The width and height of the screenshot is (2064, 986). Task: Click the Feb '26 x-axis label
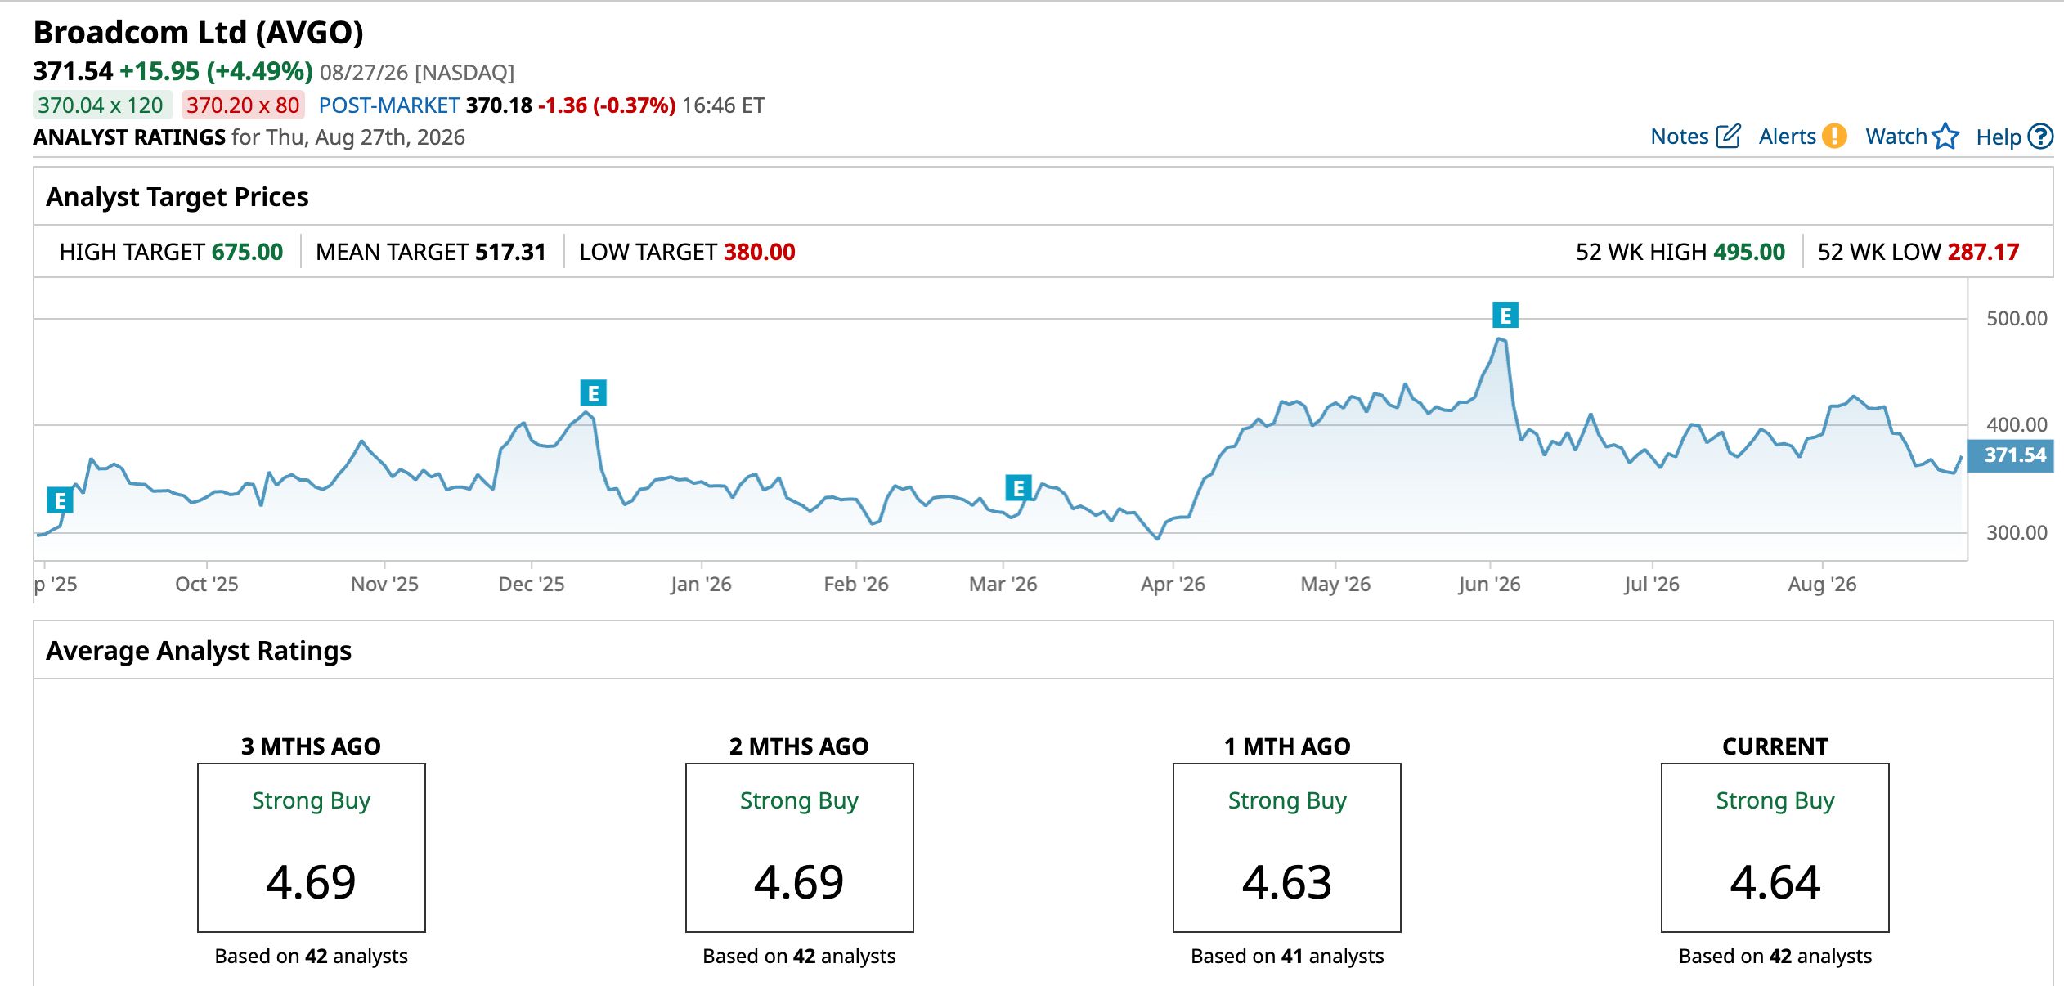pos(856,585)
